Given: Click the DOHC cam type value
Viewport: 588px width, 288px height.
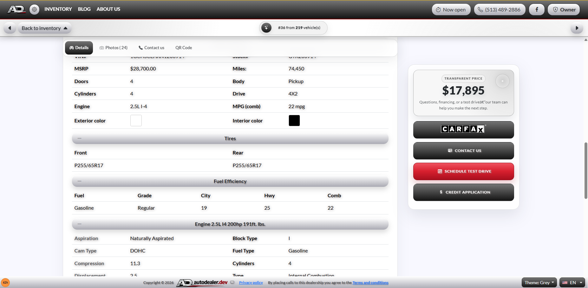Looking at the screenshot, I should (138, 251).
